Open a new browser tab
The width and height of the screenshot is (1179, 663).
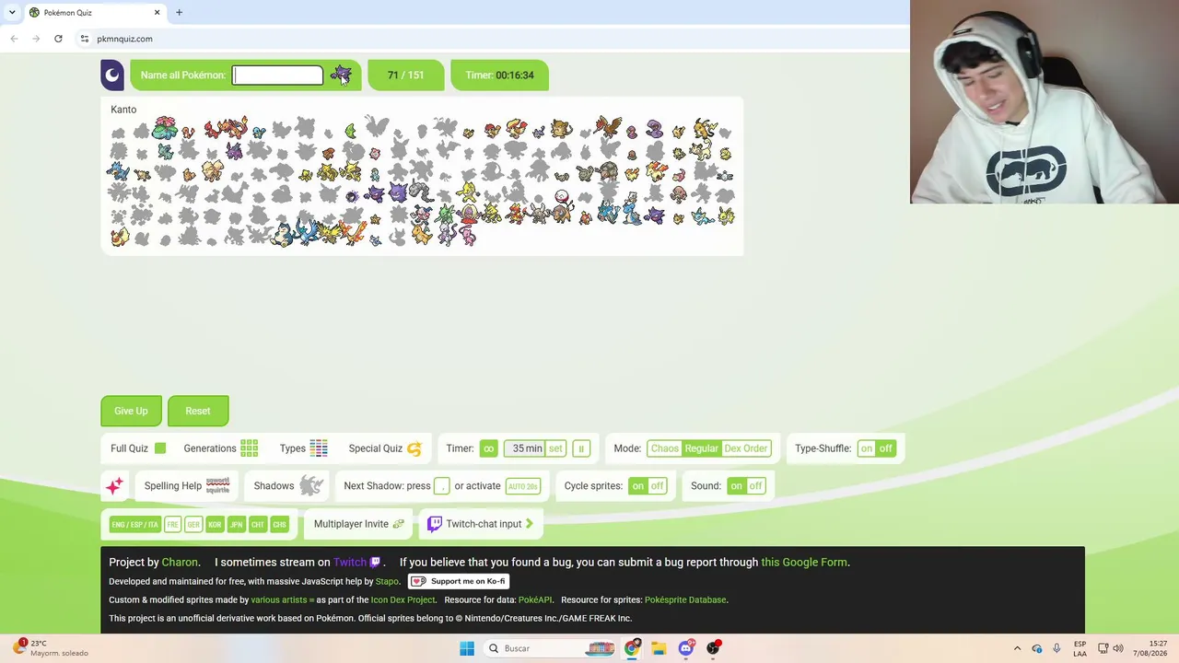coord(179,12)
